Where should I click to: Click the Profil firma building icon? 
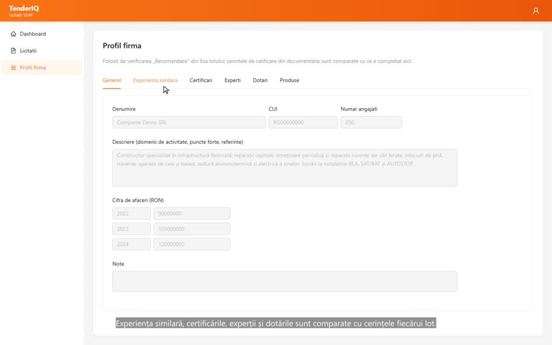pyautogui.click(x=13, y=68)
